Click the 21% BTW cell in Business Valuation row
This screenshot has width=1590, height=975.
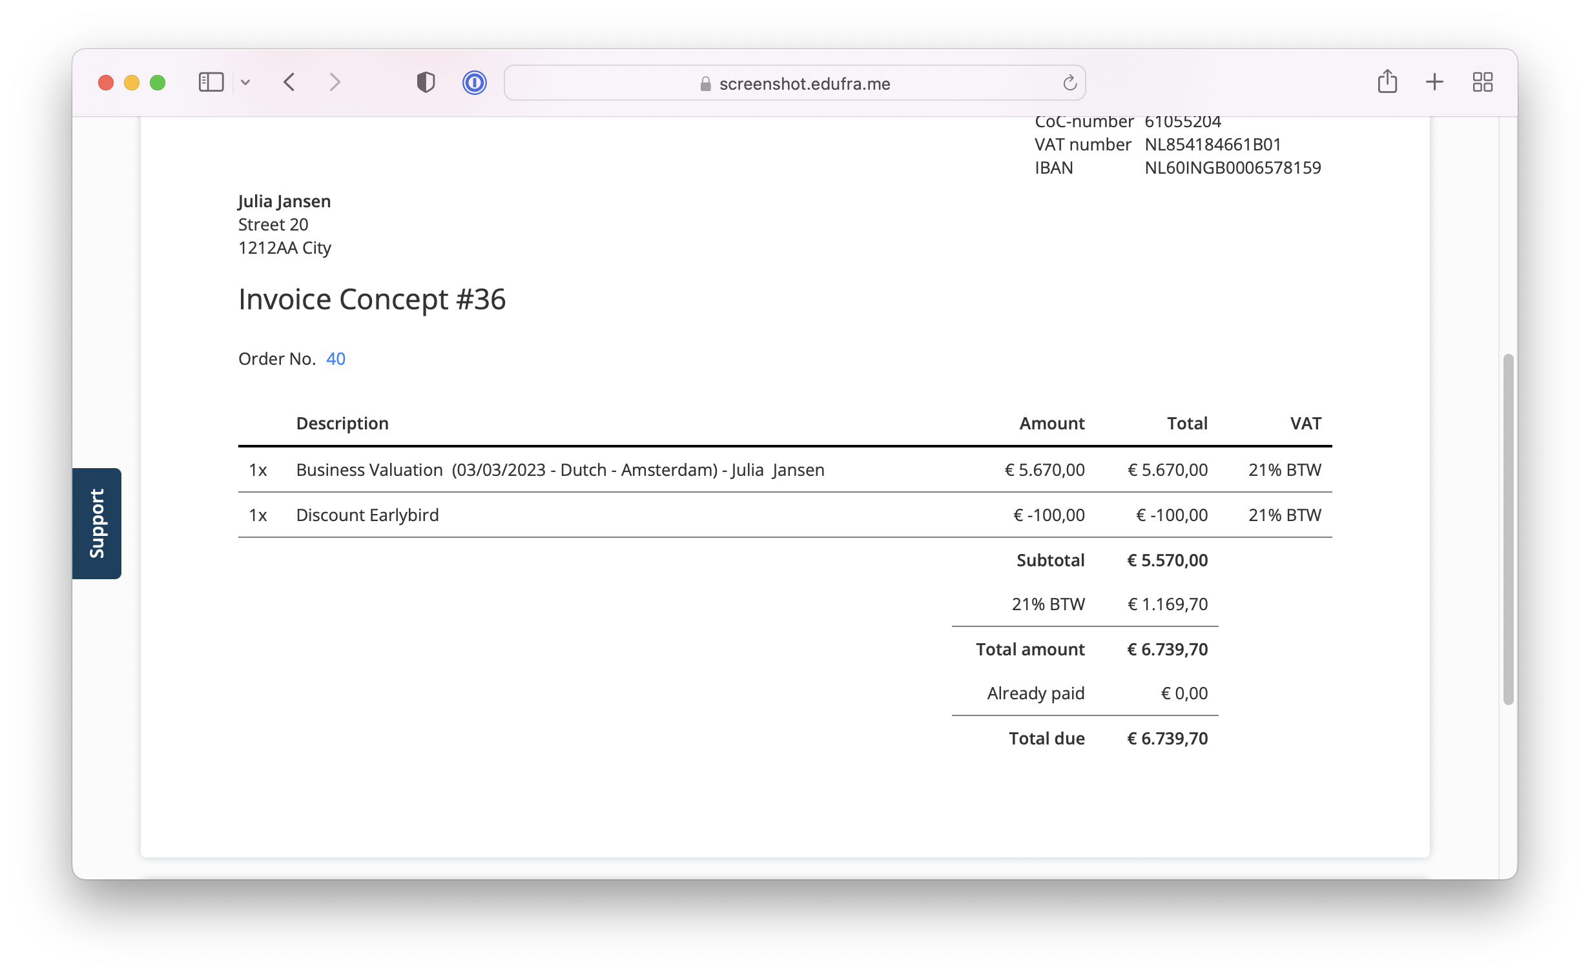pyautogui.click(x=1285, y=470)
